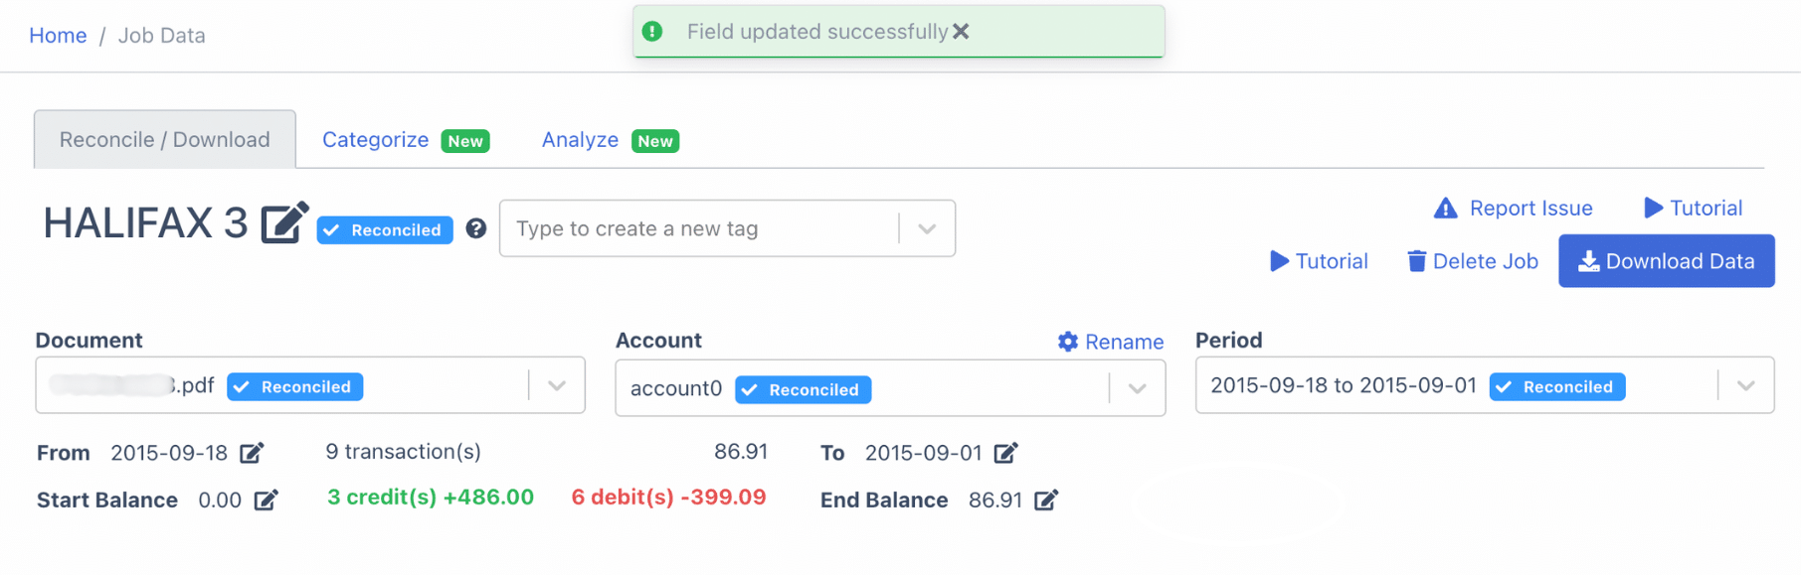Toggle the Reconciled badge next to HALIFAX 3
The image size is (1801, 576).
(384, 229)
